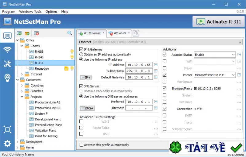Delete selected profile icon
The image size is (246, 157).
[36, 33]
